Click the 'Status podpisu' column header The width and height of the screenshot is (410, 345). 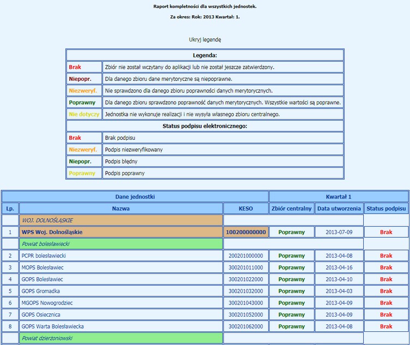tap(386, 209)
